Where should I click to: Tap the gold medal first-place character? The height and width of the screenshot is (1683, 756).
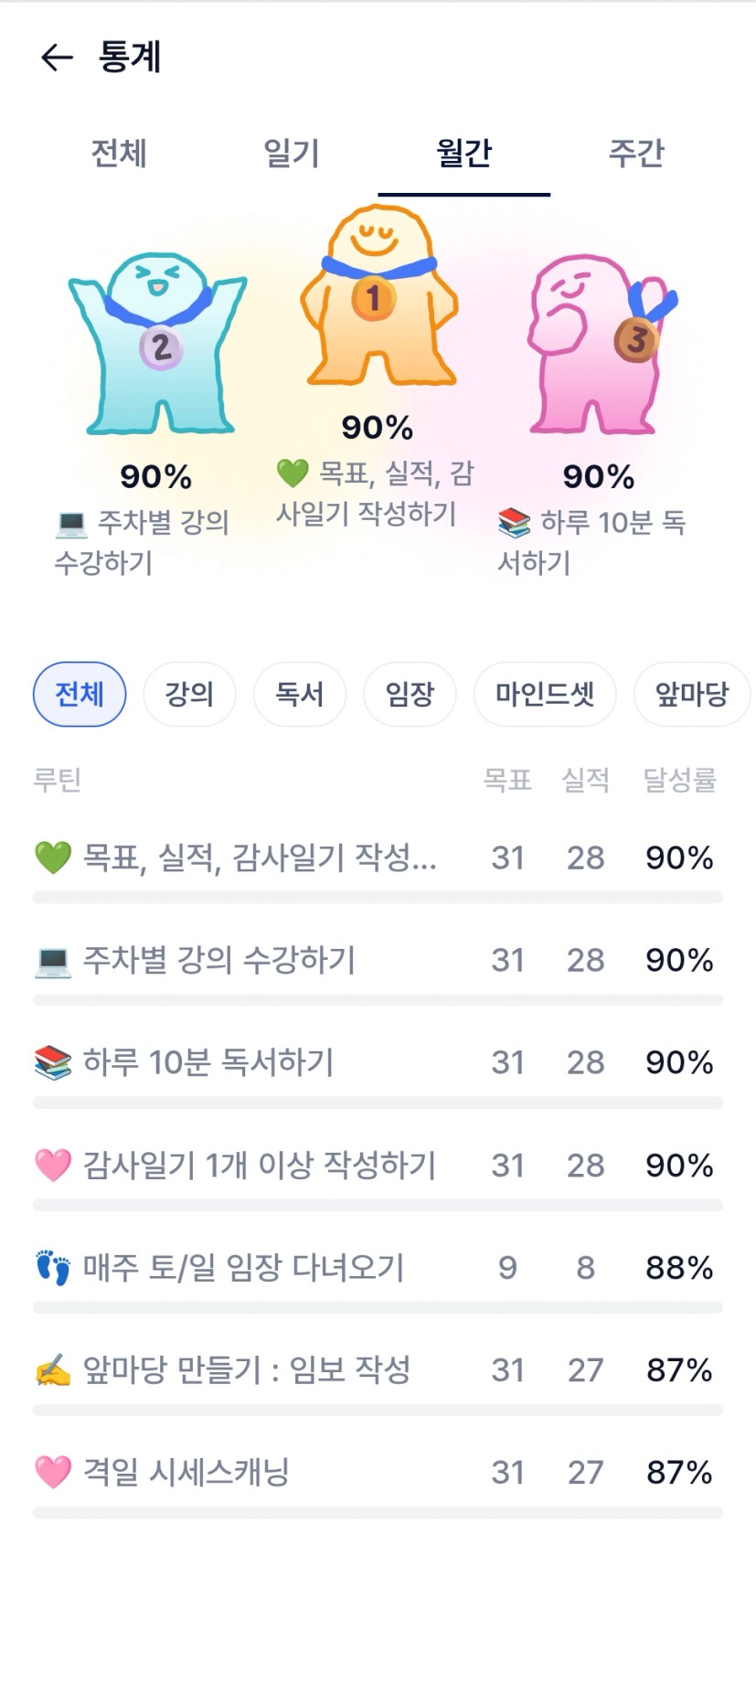click(x=378, y=297)
